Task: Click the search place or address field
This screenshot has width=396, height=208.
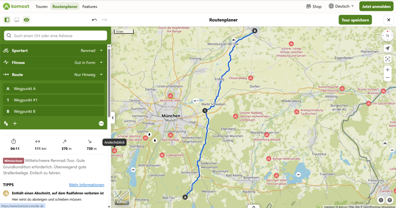Action: (x=56, y=36)
